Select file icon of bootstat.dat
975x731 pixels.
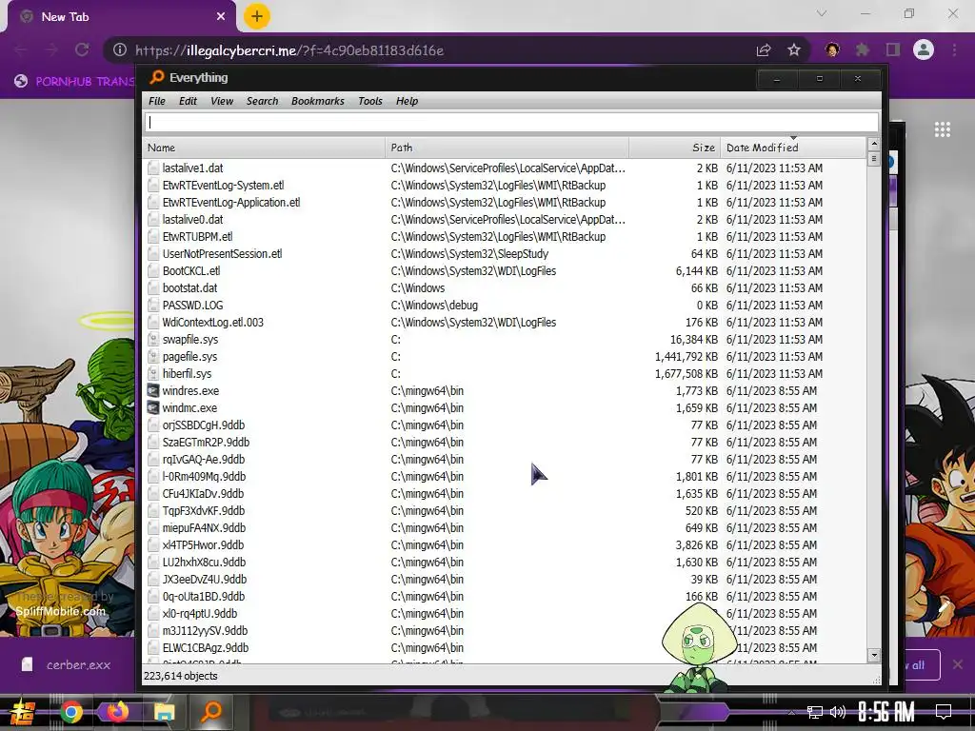click(153, 287)
